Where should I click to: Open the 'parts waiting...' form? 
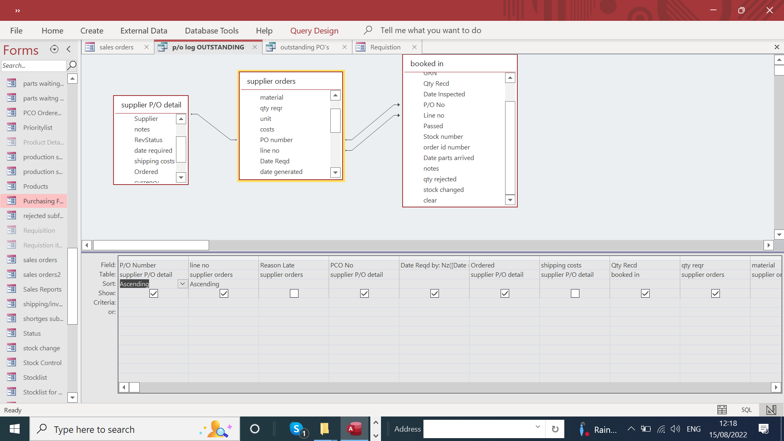[x=43, y=83]
